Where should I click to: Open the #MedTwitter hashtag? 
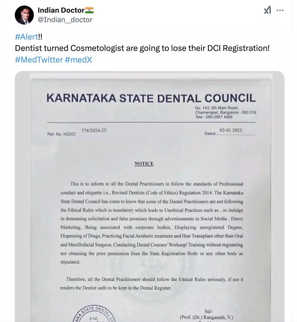(x=39, y=60)
